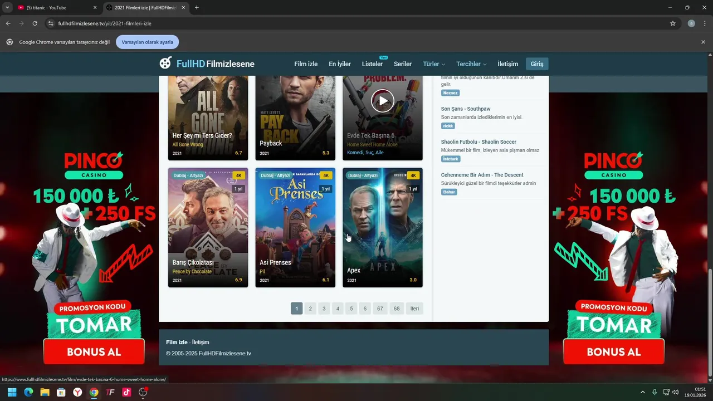
Task: Close the titanic YouTube tab
Action: pos(95,8)
